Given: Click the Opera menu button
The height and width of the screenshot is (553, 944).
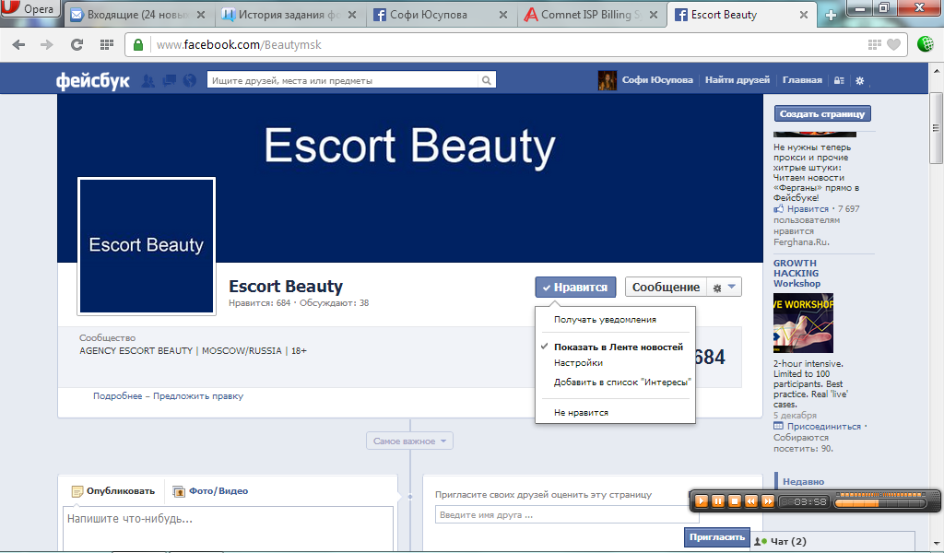Looking at the screenshot, I should click(x=30, y=9).
